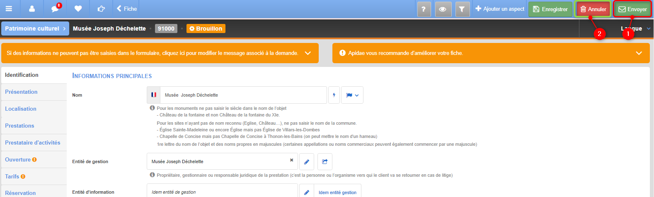Switch to the Prestations tab

click(x=34, y=126)
